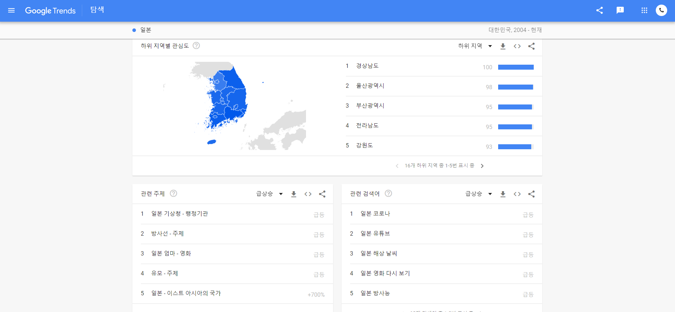
Task: Open the hamburger main menu
Action: [x=11, y=10]
